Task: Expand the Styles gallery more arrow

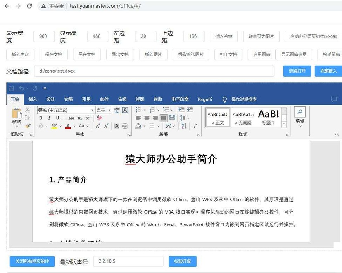Action: (x=284, y=124)
